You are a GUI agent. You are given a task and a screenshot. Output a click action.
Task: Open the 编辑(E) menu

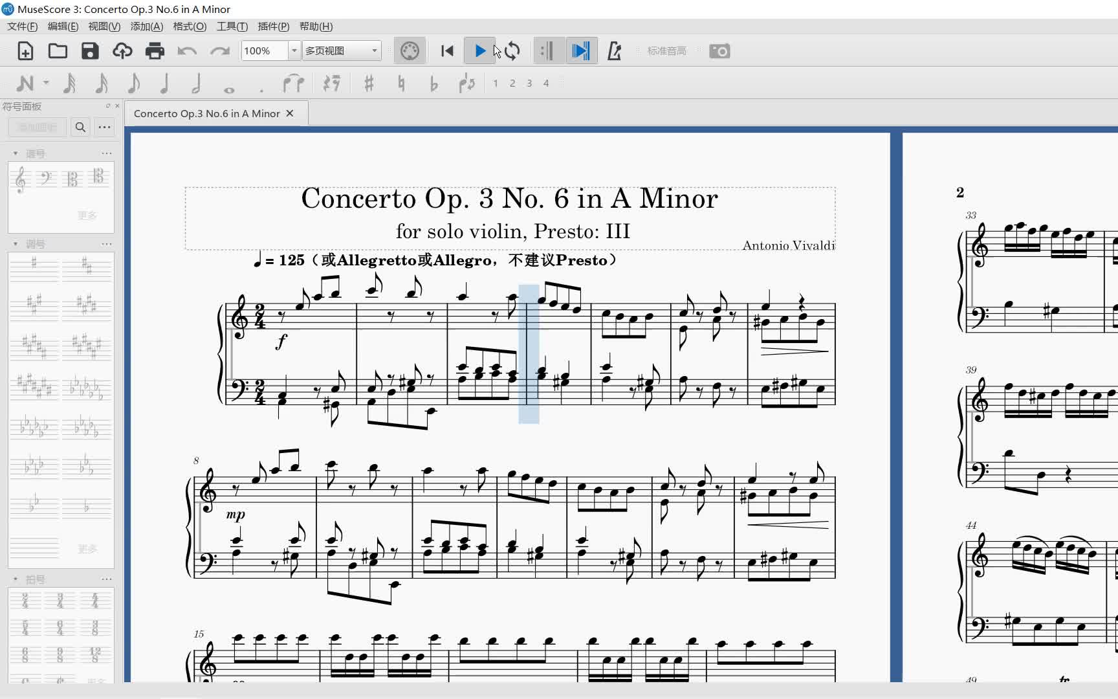(63, 27)
